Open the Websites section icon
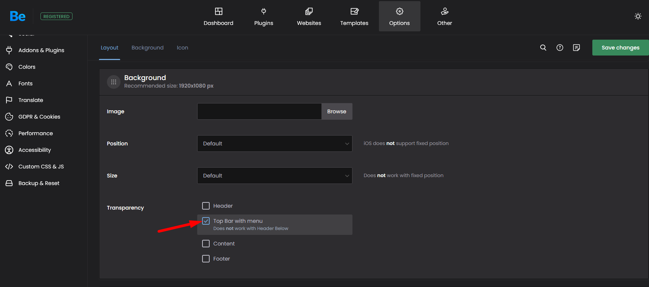649x287 pixels. (309, 11)
